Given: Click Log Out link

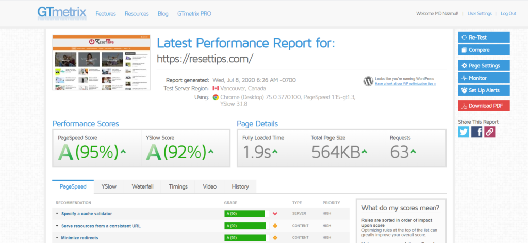Looking at the screenshot, I should tap(508, 14).
